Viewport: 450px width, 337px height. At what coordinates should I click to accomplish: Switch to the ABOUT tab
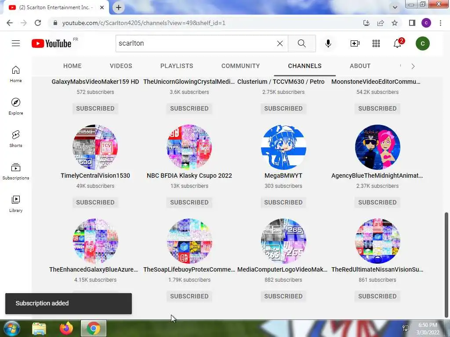click(360, 66)
